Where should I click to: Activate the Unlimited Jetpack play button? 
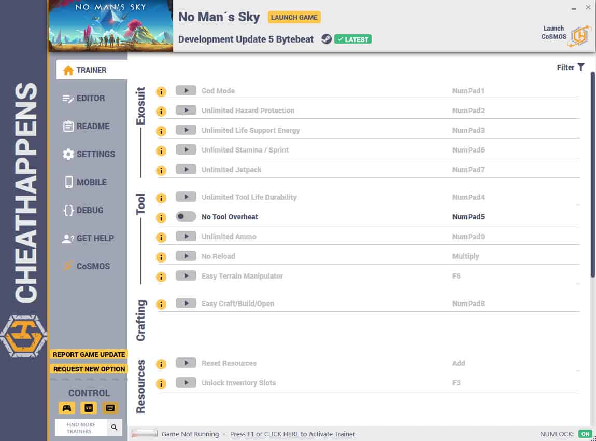pos(186,169)
